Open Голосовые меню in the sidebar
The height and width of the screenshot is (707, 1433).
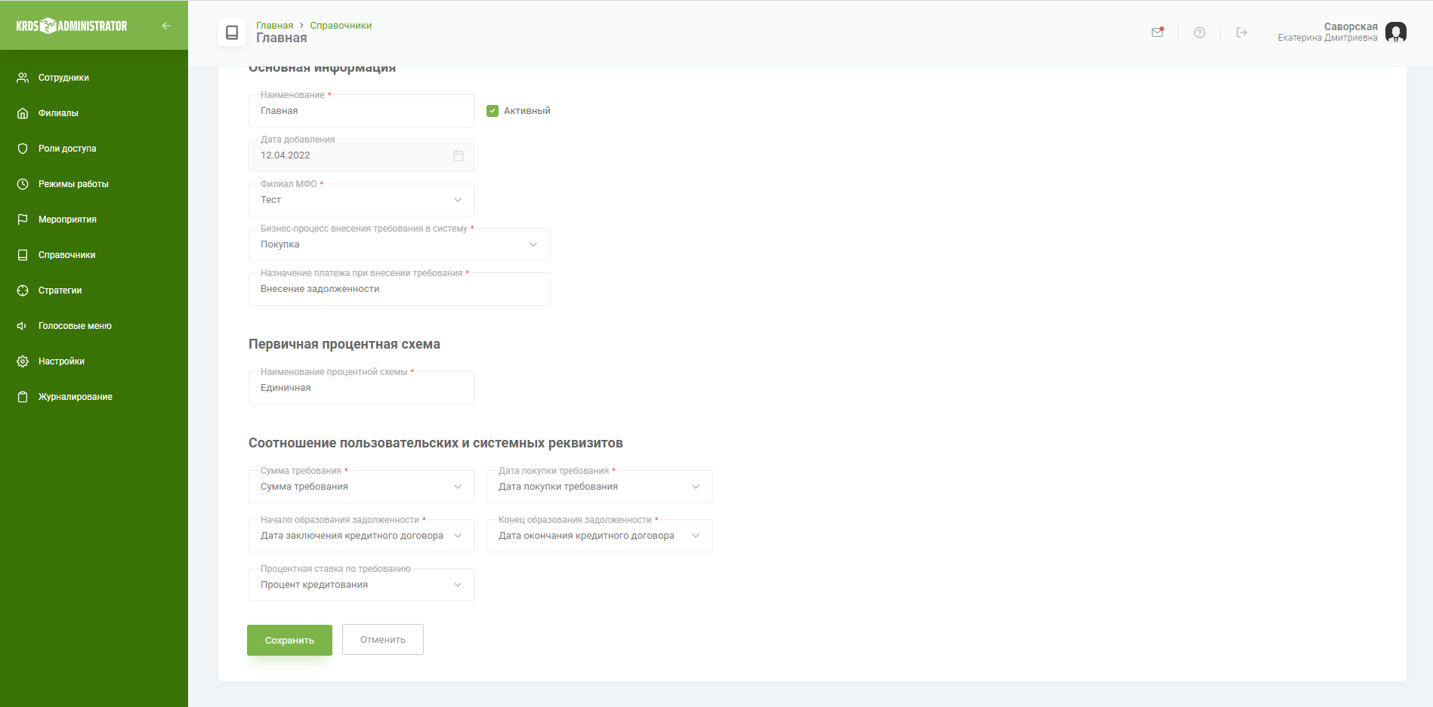75,326
